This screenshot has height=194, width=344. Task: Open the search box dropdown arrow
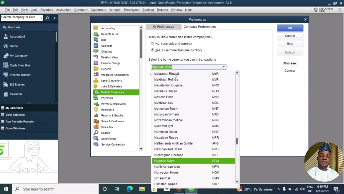(41, 18)
